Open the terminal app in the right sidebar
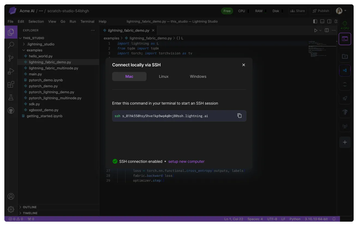 coord(345,39)
